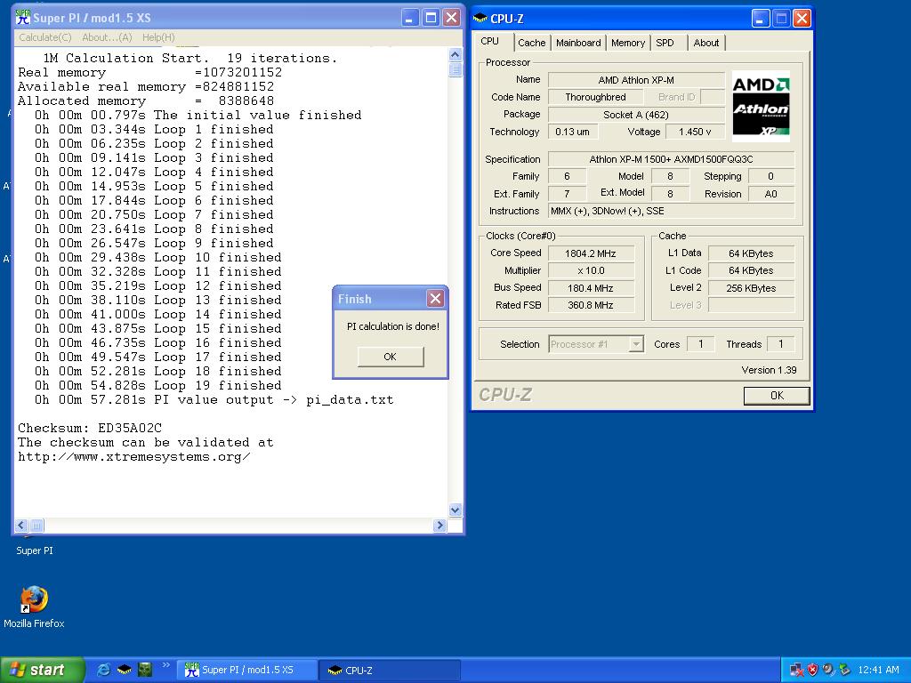Click the Package Socket A (462) field
The height and width of the screenshot is (683, 911).
point(636,115)
